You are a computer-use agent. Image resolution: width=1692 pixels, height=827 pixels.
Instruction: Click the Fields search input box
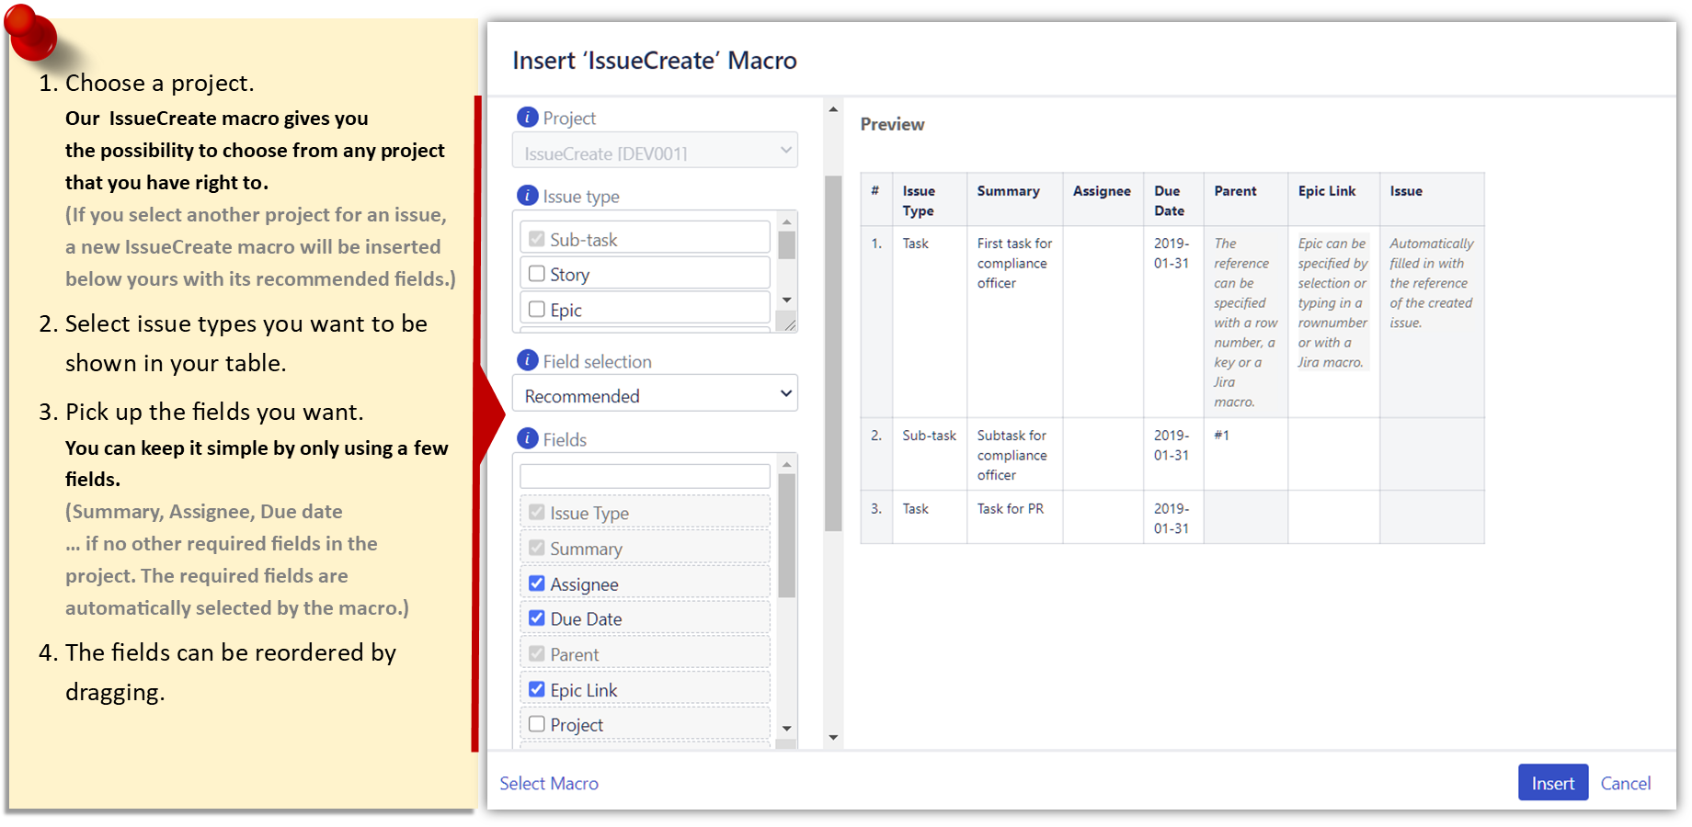[645, 476]
